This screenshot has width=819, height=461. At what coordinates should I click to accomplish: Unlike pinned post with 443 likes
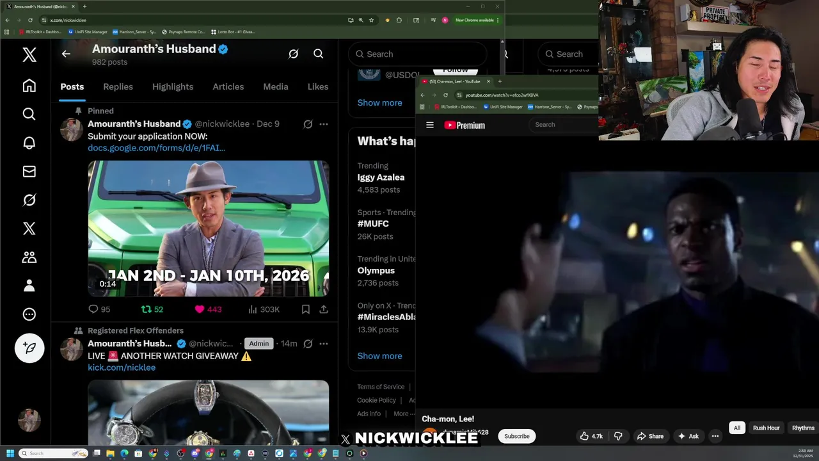point(208,309)
